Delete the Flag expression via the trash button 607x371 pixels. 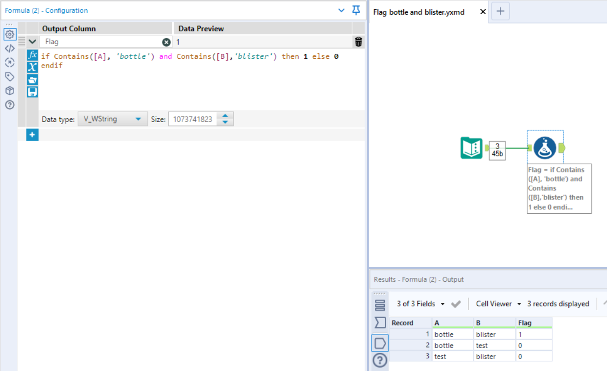pyautogui.click(x=358, y=42)
